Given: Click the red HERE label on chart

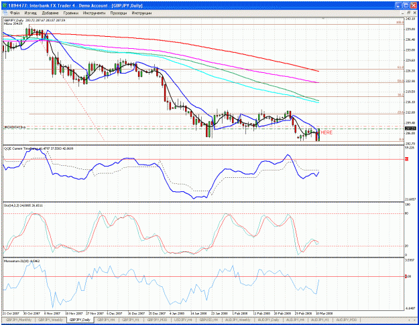Looking at the screenshot, I should 326,132.
